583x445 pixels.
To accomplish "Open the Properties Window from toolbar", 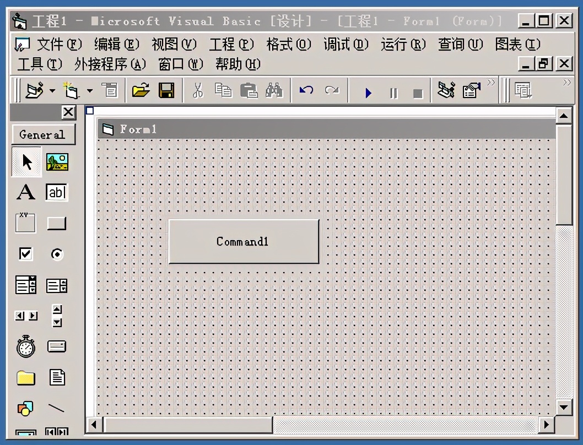I will click(471, 90).
